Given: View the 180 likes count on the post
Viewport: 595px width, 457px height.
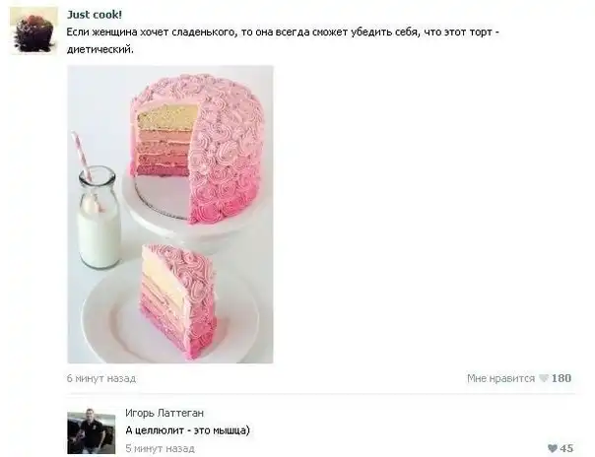Looking at the screenshot, I should point(562,378).
